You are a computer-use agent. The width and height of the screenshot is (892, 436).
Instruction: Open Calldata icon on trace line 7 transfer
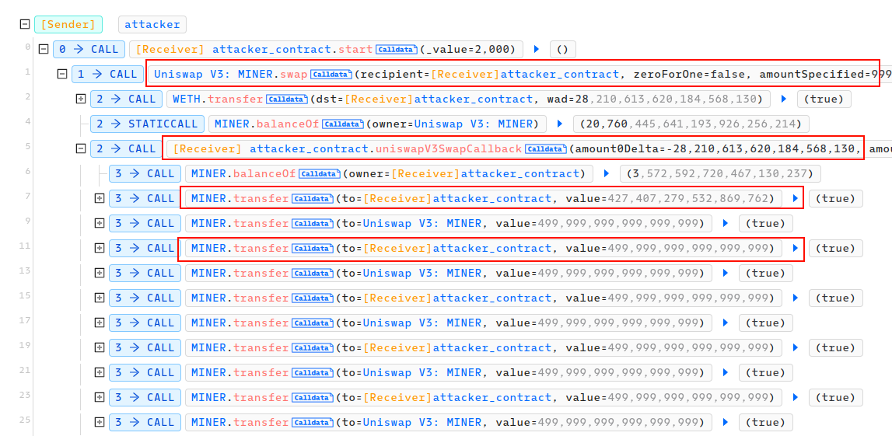[x=313, y=198]
